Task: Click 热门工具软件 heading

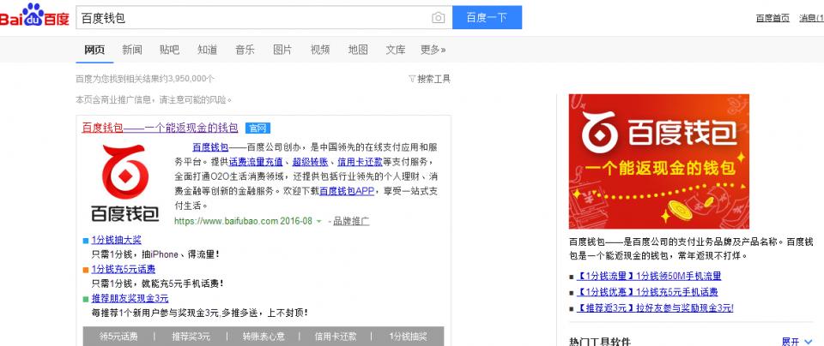Action: pyautogui.click(x=600, y=342)
